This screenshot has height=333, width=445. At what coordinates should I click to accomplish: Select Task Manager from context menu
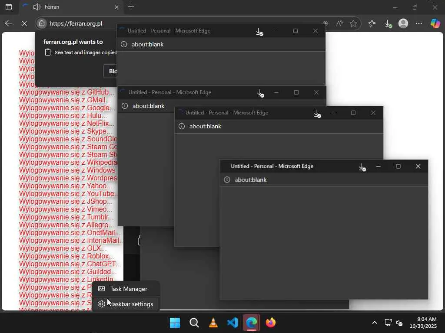(x=126, y=289)
